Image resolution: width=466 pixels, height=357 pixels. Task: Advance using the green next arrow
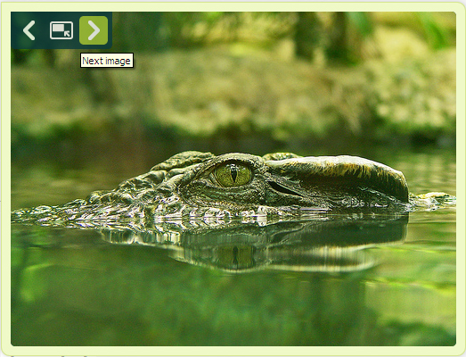pyautogui.click(x=94, y=30)
